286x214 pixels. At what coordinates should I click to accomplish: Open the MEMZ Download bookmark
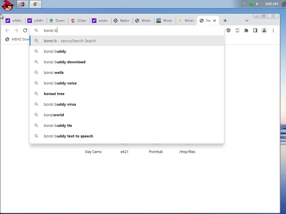coord(17,39)
